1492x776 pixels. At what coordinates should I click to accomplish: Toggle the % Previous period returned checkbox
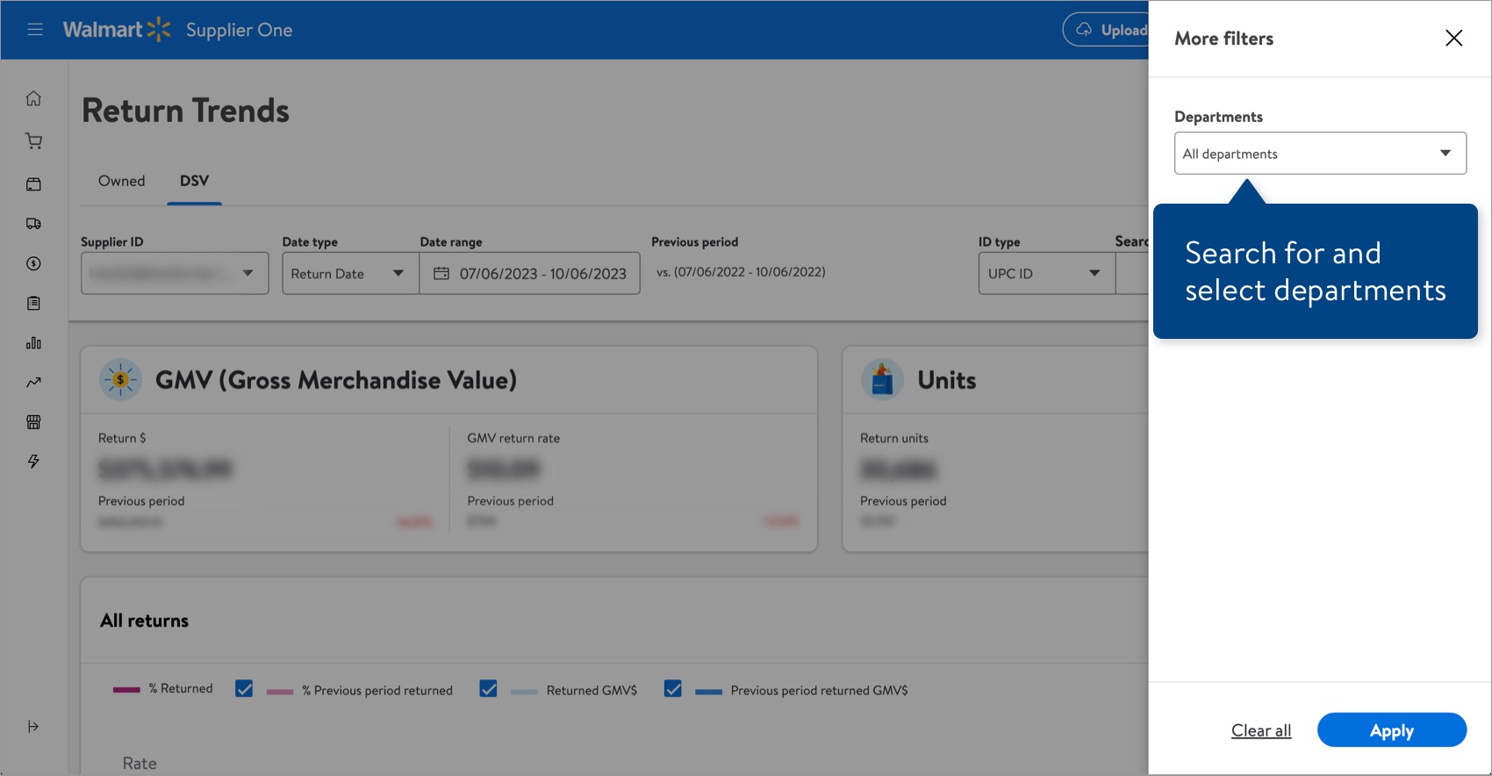click(x=244, y=689)
